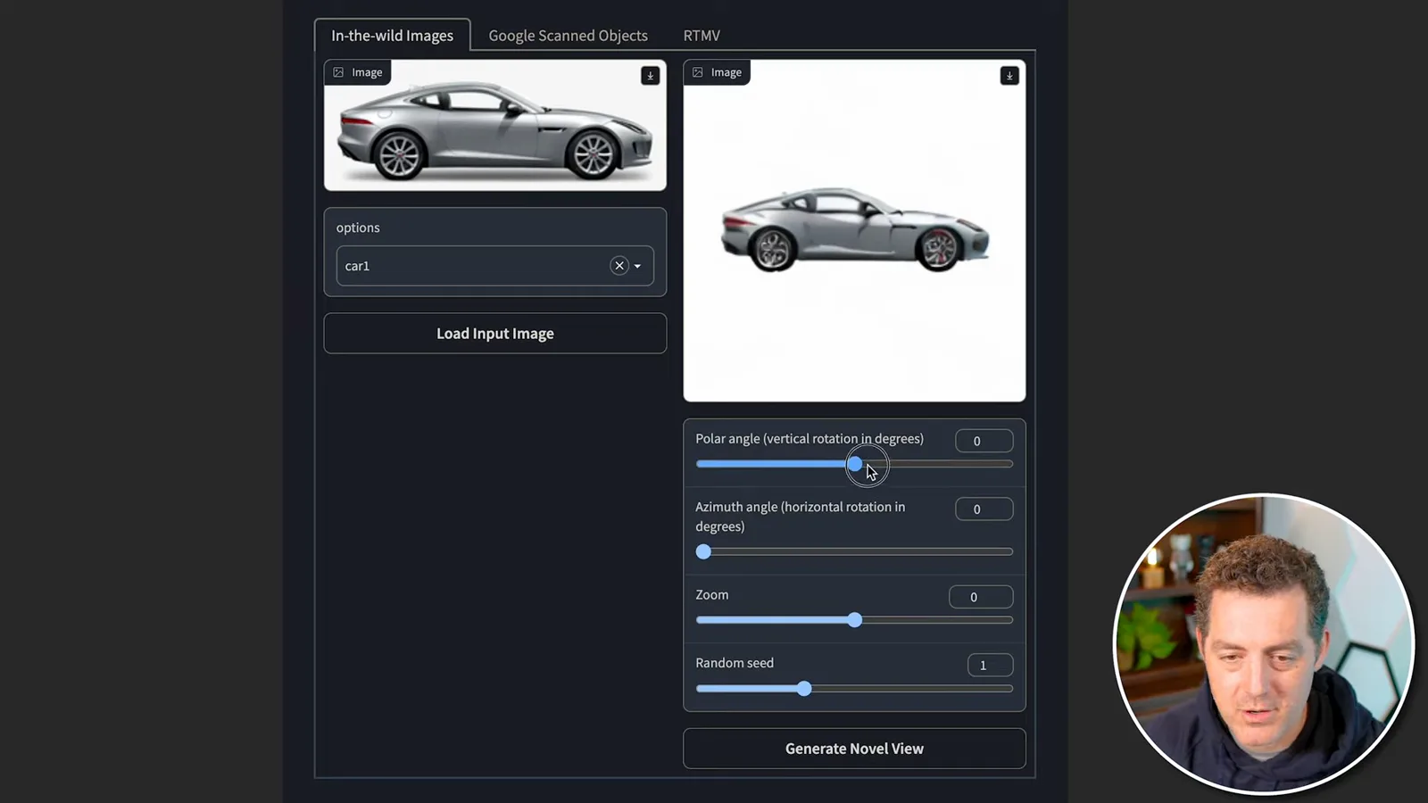Click the output panel Image label icon
The height and width of the screenshot is (803, 1428).
click(698, 72)
